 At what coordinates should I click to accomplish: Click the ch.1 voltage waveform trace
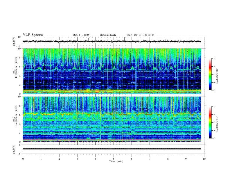coord(112,41)
